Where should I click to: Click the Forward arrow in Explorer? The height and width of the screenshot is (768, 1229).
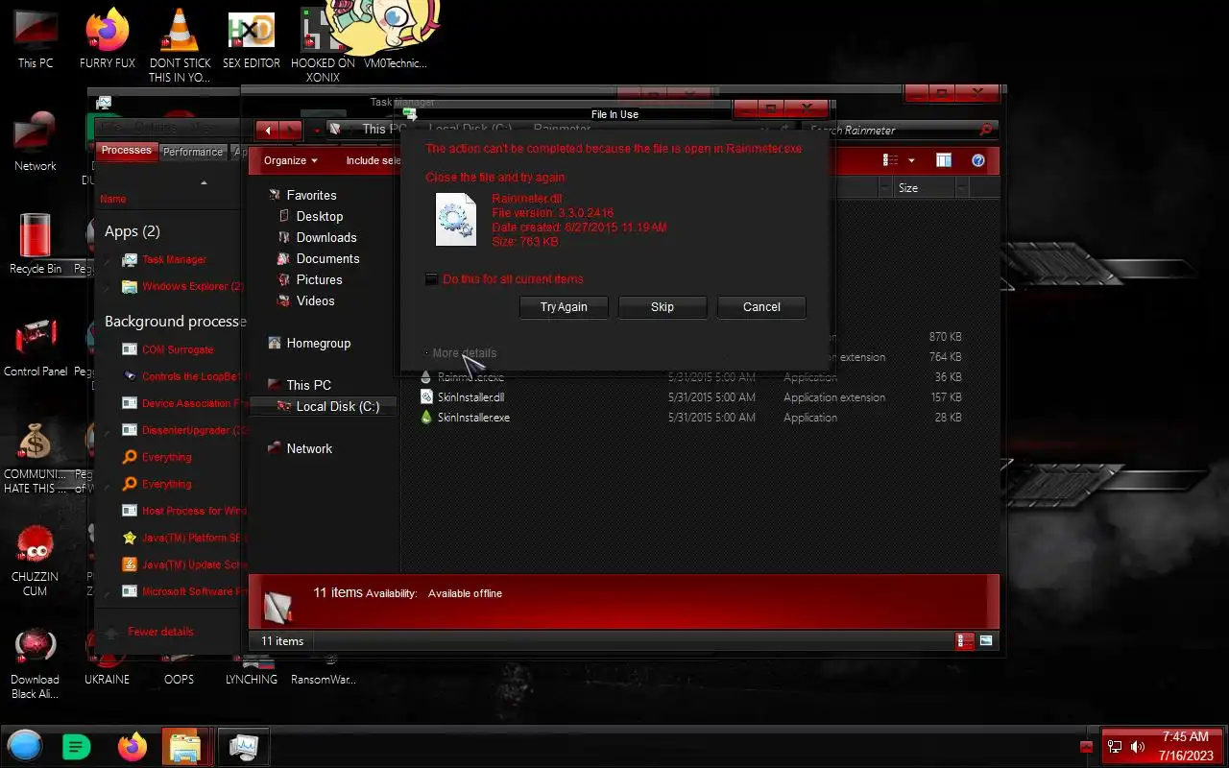[x=292, y=130]
